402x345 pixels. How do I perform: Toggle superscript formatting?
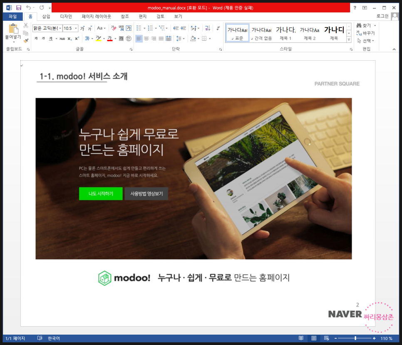pyautogui.click(x=77, y=38)
